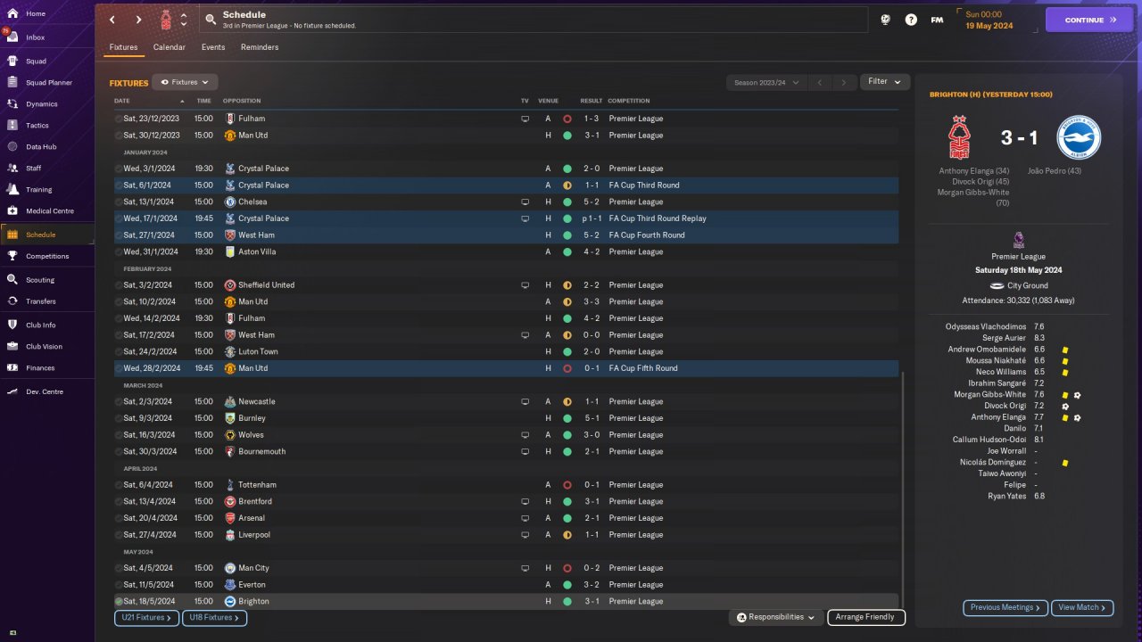1142x642 pixels.
Task: Click the Medical Centre sidebar icon
Action: [12, 210]
